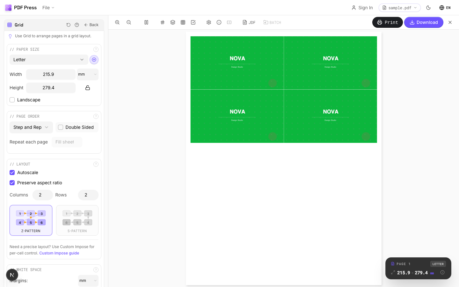
Task: Click the hash grid icon in toolbar
Action: [163, 22]
